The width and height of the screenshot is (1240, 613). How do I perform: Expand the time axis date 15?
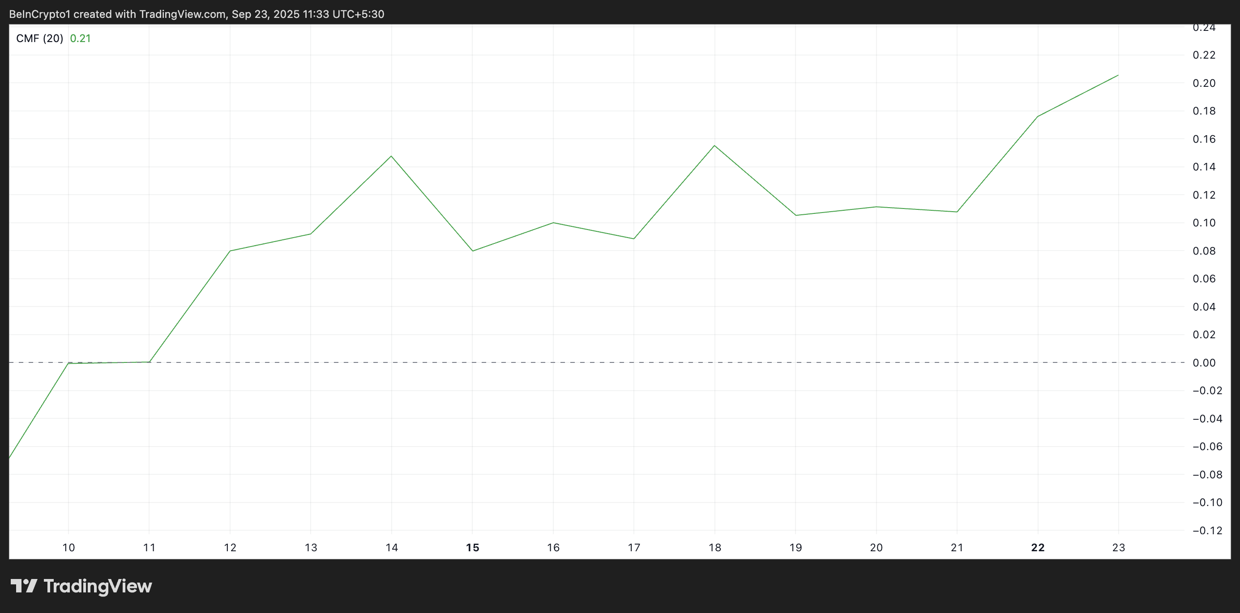(472, 548)
